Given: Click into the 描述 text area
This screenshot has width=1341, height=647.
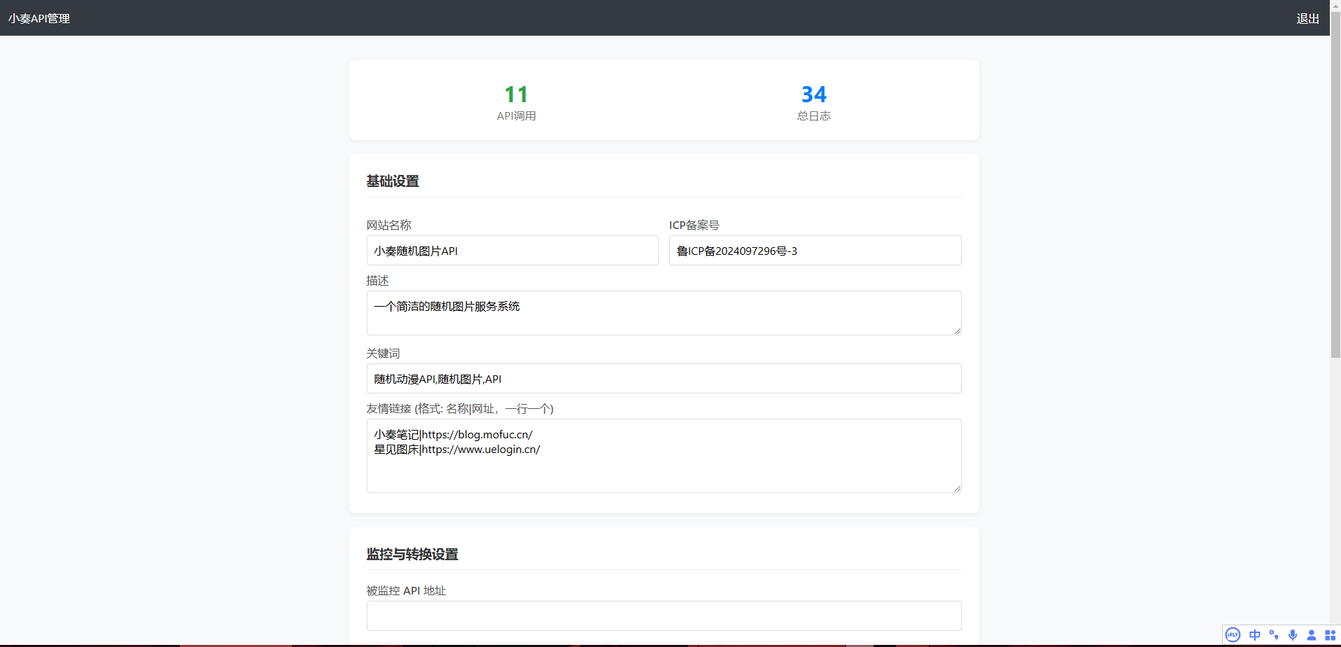Looking at the screenshot, I should click(663, 313).
